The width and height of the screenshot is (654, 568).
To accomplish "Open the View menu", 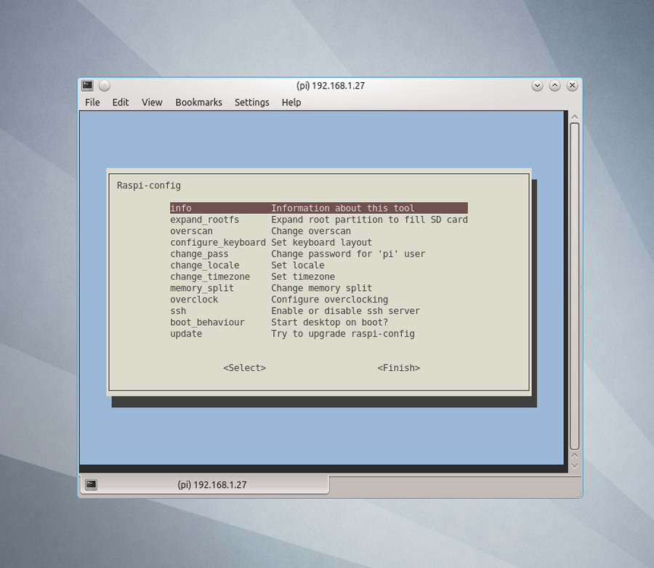I will pos(152,103).
